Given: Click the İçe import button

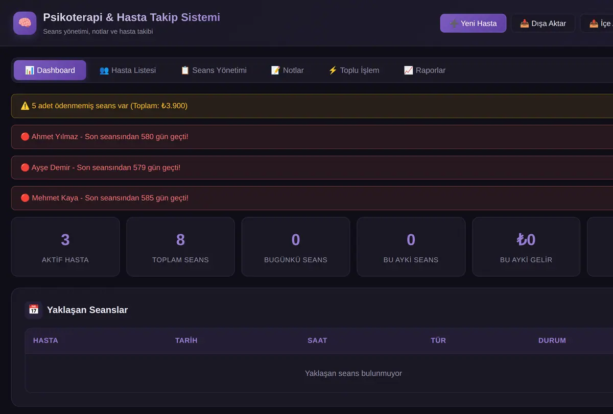Looking at the screenshot, I should [x=597, y=23].
